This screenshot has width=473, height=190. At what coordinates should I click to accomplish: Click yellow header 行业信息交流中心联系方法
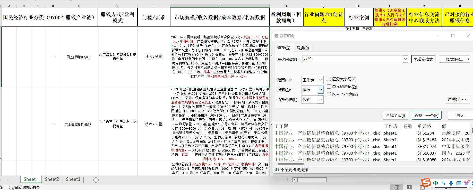click(x=424, y=17)
